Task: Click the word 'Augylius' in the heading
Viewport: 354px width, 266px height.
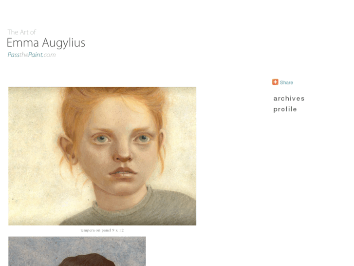Action: pos(64,43)
